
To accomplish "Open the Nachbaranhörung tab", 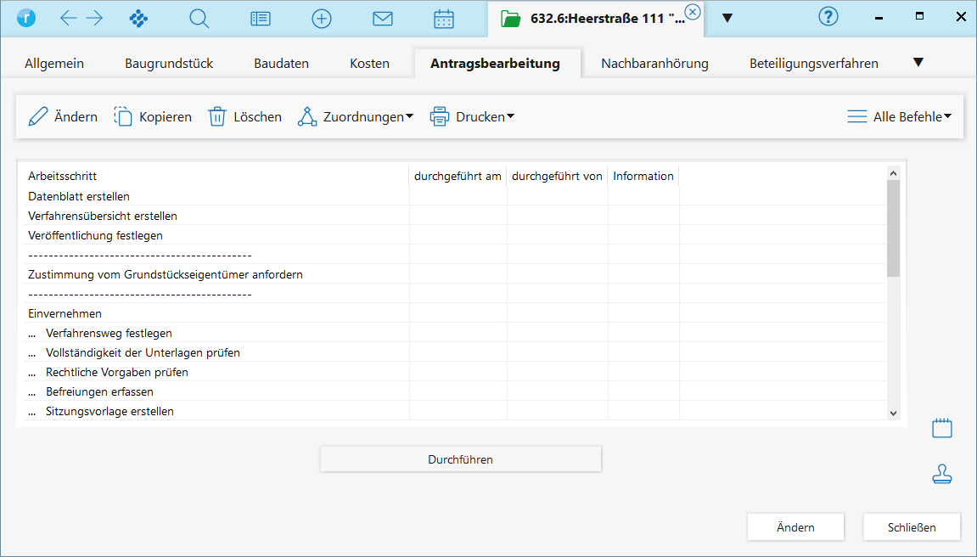I will tap(654, 63).
